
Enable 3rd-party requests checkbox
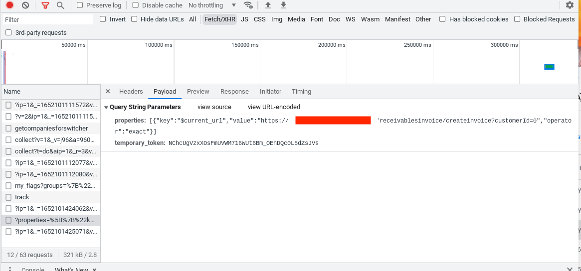(8, 32)
